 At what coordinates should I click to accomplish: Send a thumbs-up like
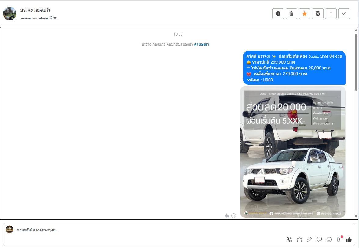(349, 239)
